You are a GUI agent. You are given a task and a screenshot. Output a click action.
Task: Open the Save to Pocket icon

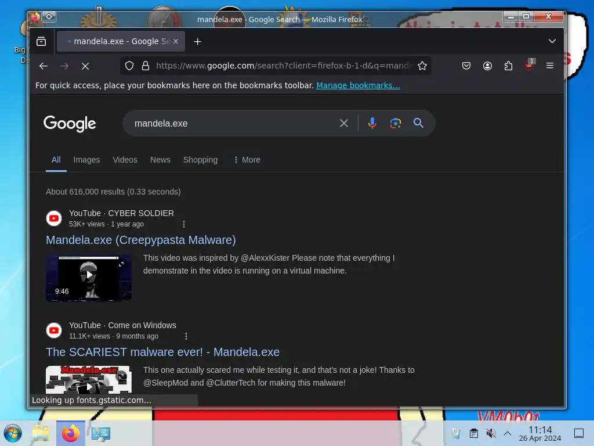click(466, 66)
